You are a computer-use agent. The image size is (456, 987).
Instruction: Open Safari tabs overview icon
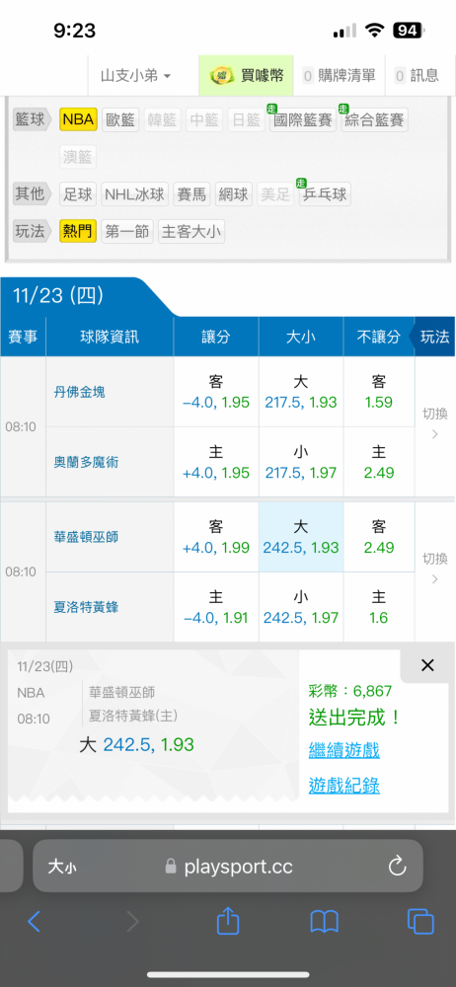(x=420, y=922)
